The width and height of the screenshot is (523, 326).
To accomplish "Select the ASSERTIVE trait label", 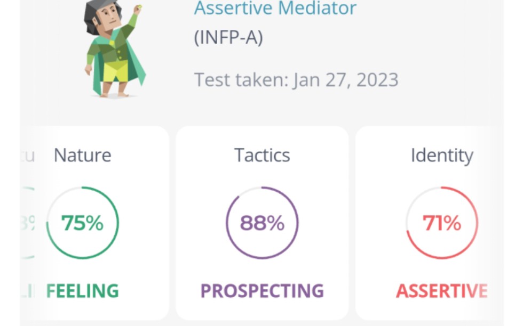I will point(442,291).
